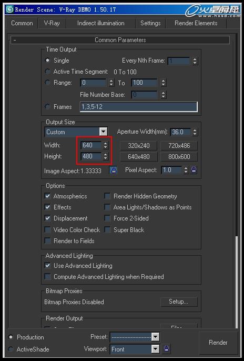This screenshot has width=244, height=361.
Task: Open the Indirect illumination tab
Action: click(101, 23)
